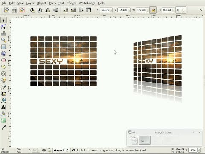Open the Whiteboard menu

coord(87,3)
